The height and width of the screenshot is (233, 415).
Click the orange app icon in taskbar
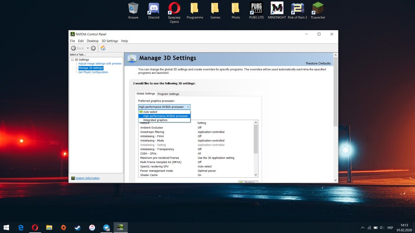pos(63,227)
